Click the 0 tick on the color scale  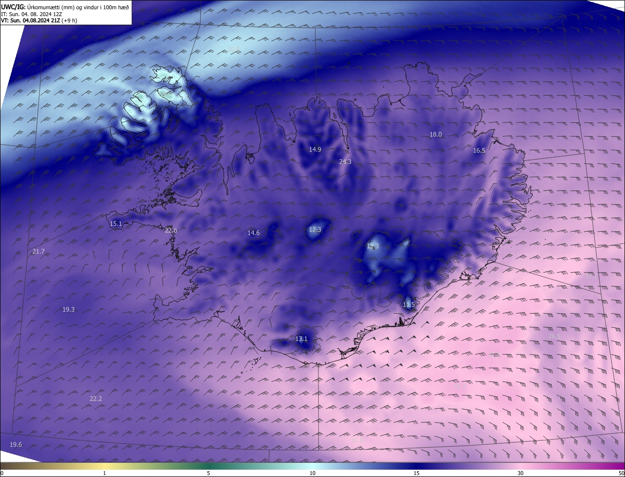(x=2, y=473)
